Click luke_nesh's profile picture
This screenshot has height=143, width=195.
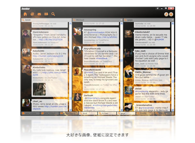click(128, 52)
